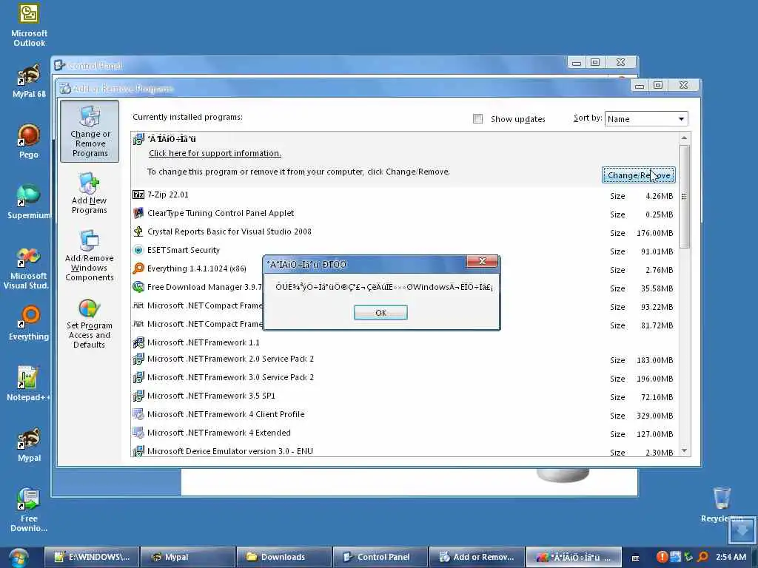Click blue download arrow widget bottom-right
The height and width of the screenshot is (568, 758).
pos(742,530)
